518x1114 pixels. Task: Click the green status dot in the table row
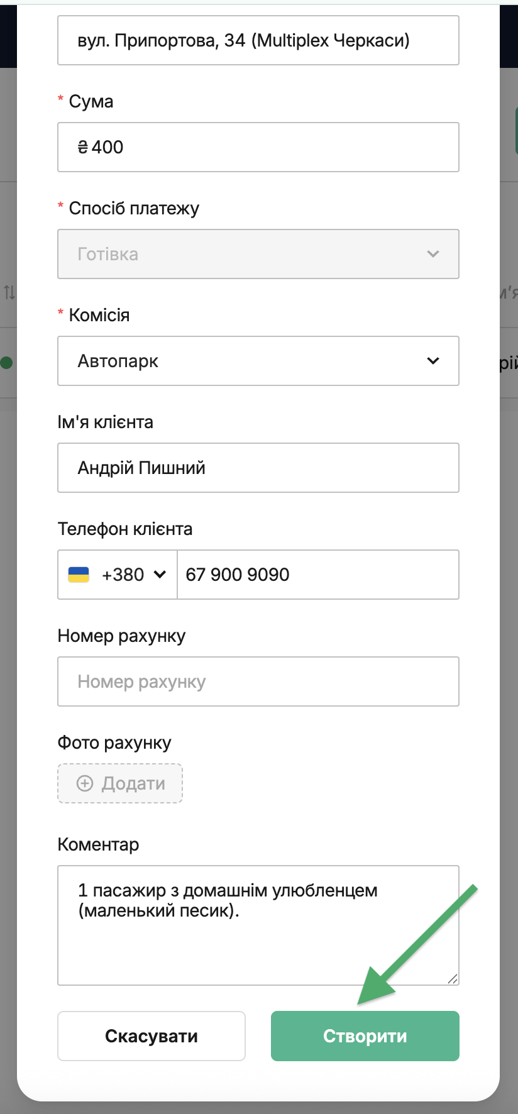pos(6,363)
